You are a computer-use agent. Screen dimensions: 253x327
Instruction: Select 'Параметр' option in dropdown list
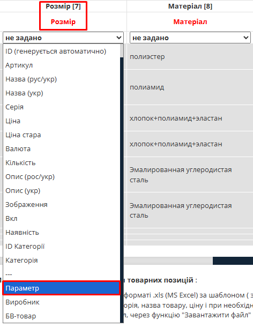tap(62, 288)
